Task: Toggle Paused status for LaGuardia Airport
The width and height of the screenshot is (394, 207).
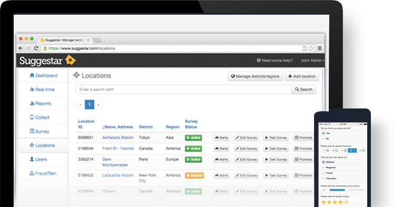Action: tap(194, 176)
